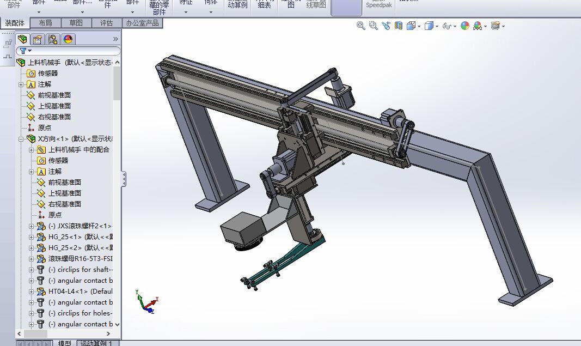Image resolution: width=581 pixels, height=346 pixels.
Task: Click the 上料机械手 中的配合 mates icon
Action: (41, 150)
